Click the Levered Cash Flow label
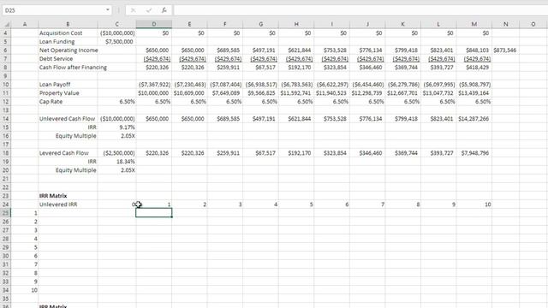This screenshot has height=308, width=548. pos(64,153)
